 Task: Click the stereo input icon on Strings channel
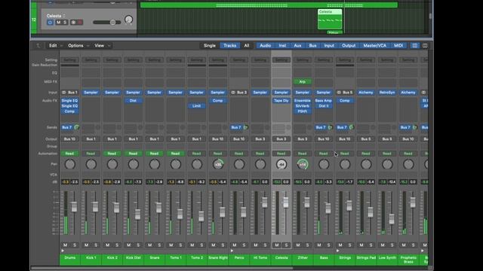(x=339, y=93)
